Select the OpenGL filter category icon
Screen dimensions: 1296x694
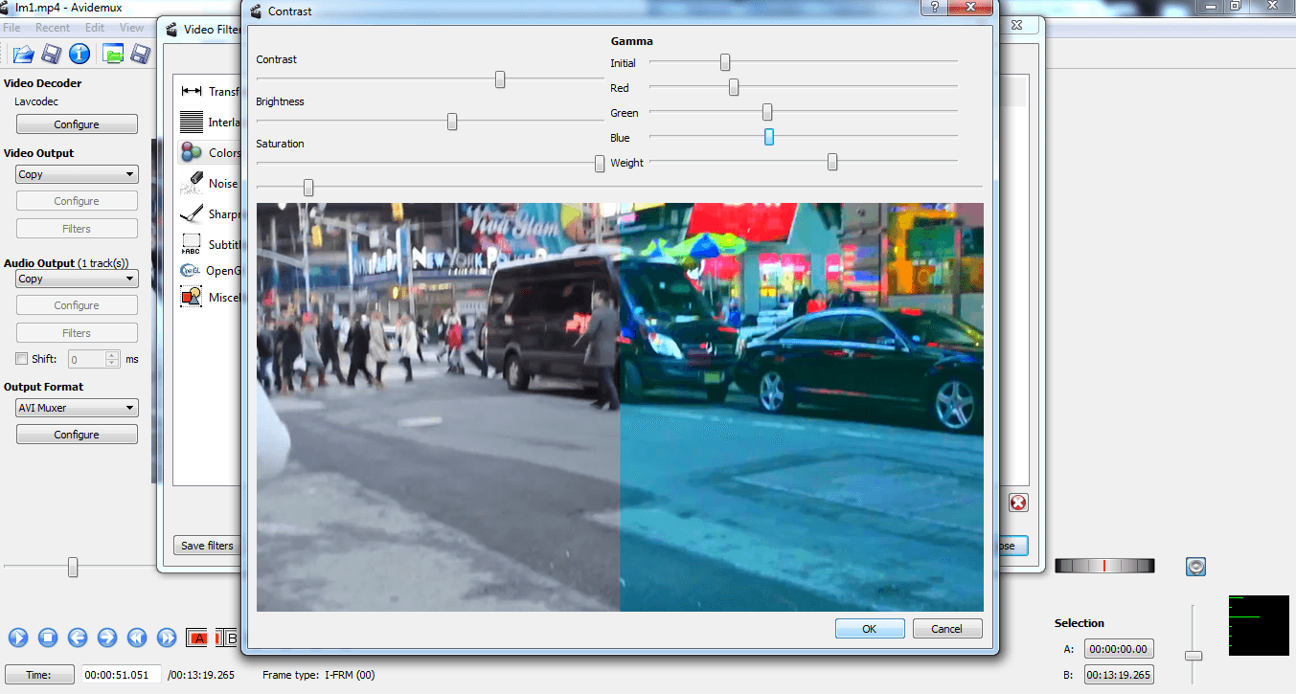click(190, 271)
